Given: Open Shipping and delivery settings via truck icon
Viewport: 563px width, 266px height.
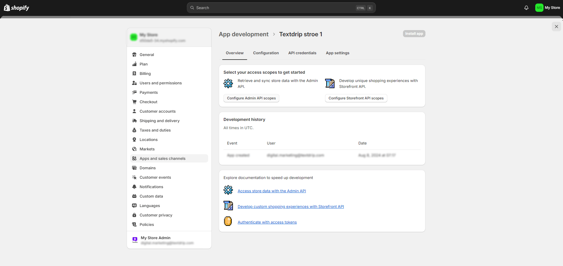Looking at the screenshot, I should point(135,121).
